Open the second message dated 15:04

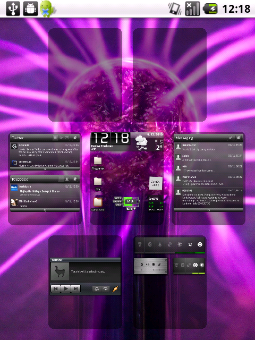tap(208, 158)
